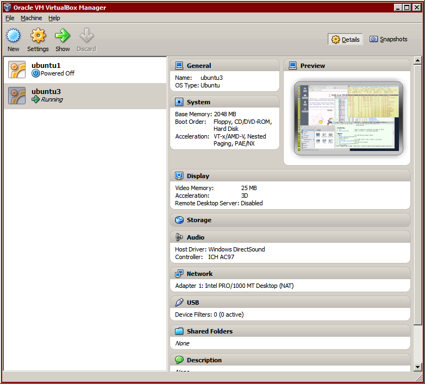Viewport: 425px width, 384px height.
Task: Click the greyed Discard arrow icon
Action: point(86,35)
